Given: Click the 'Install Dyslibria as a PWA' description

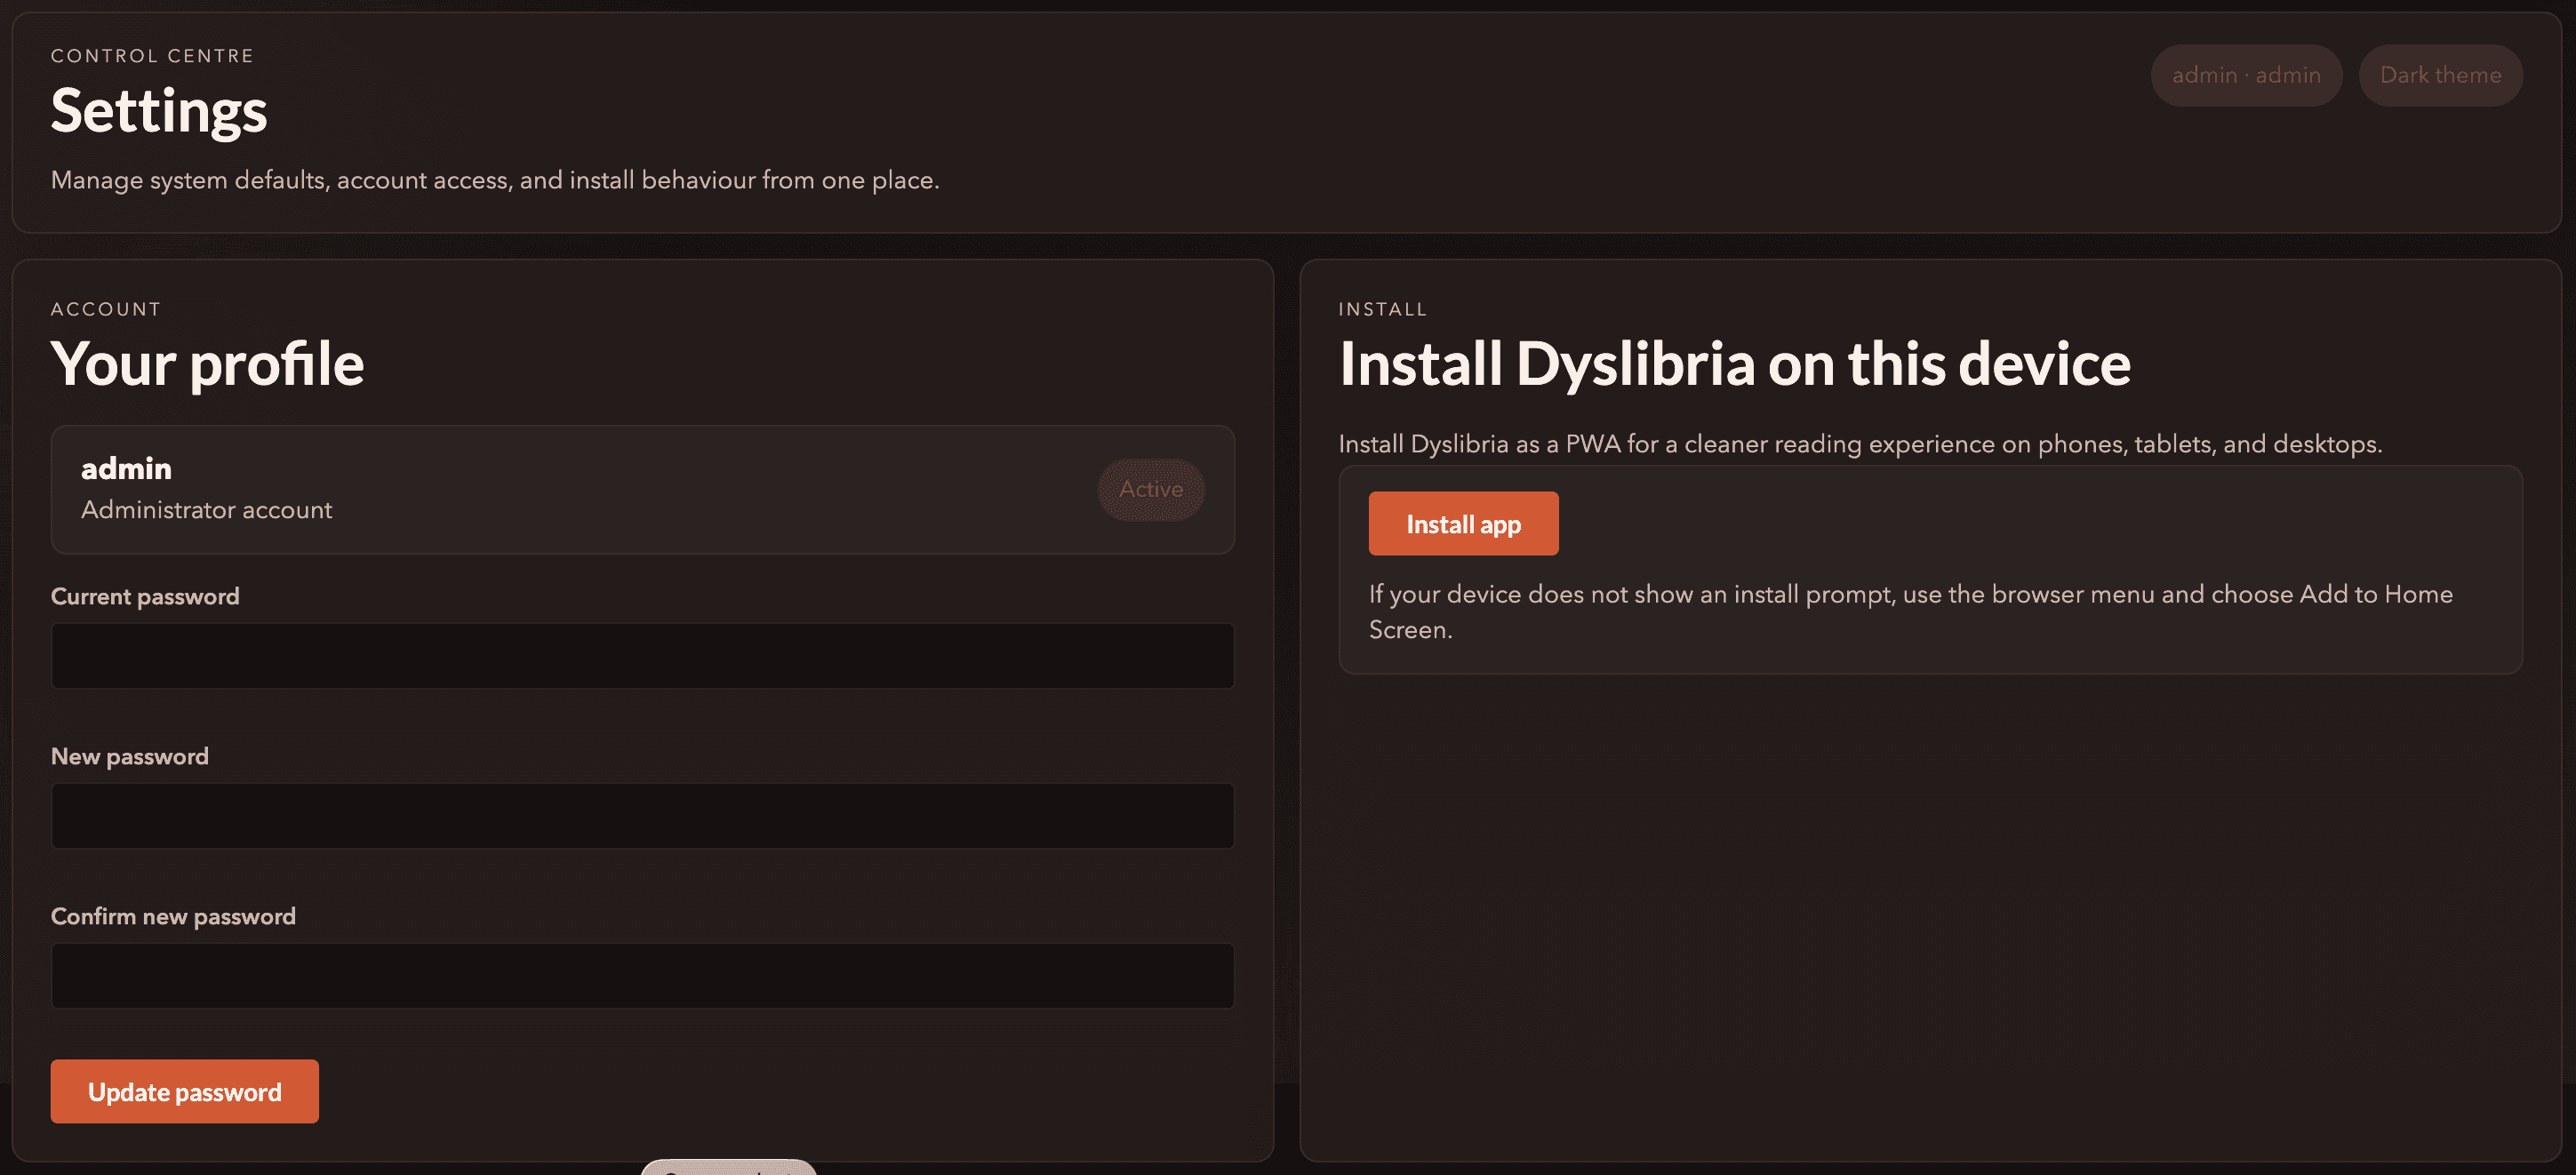Looking at the screenshot, I should 1860,444.
